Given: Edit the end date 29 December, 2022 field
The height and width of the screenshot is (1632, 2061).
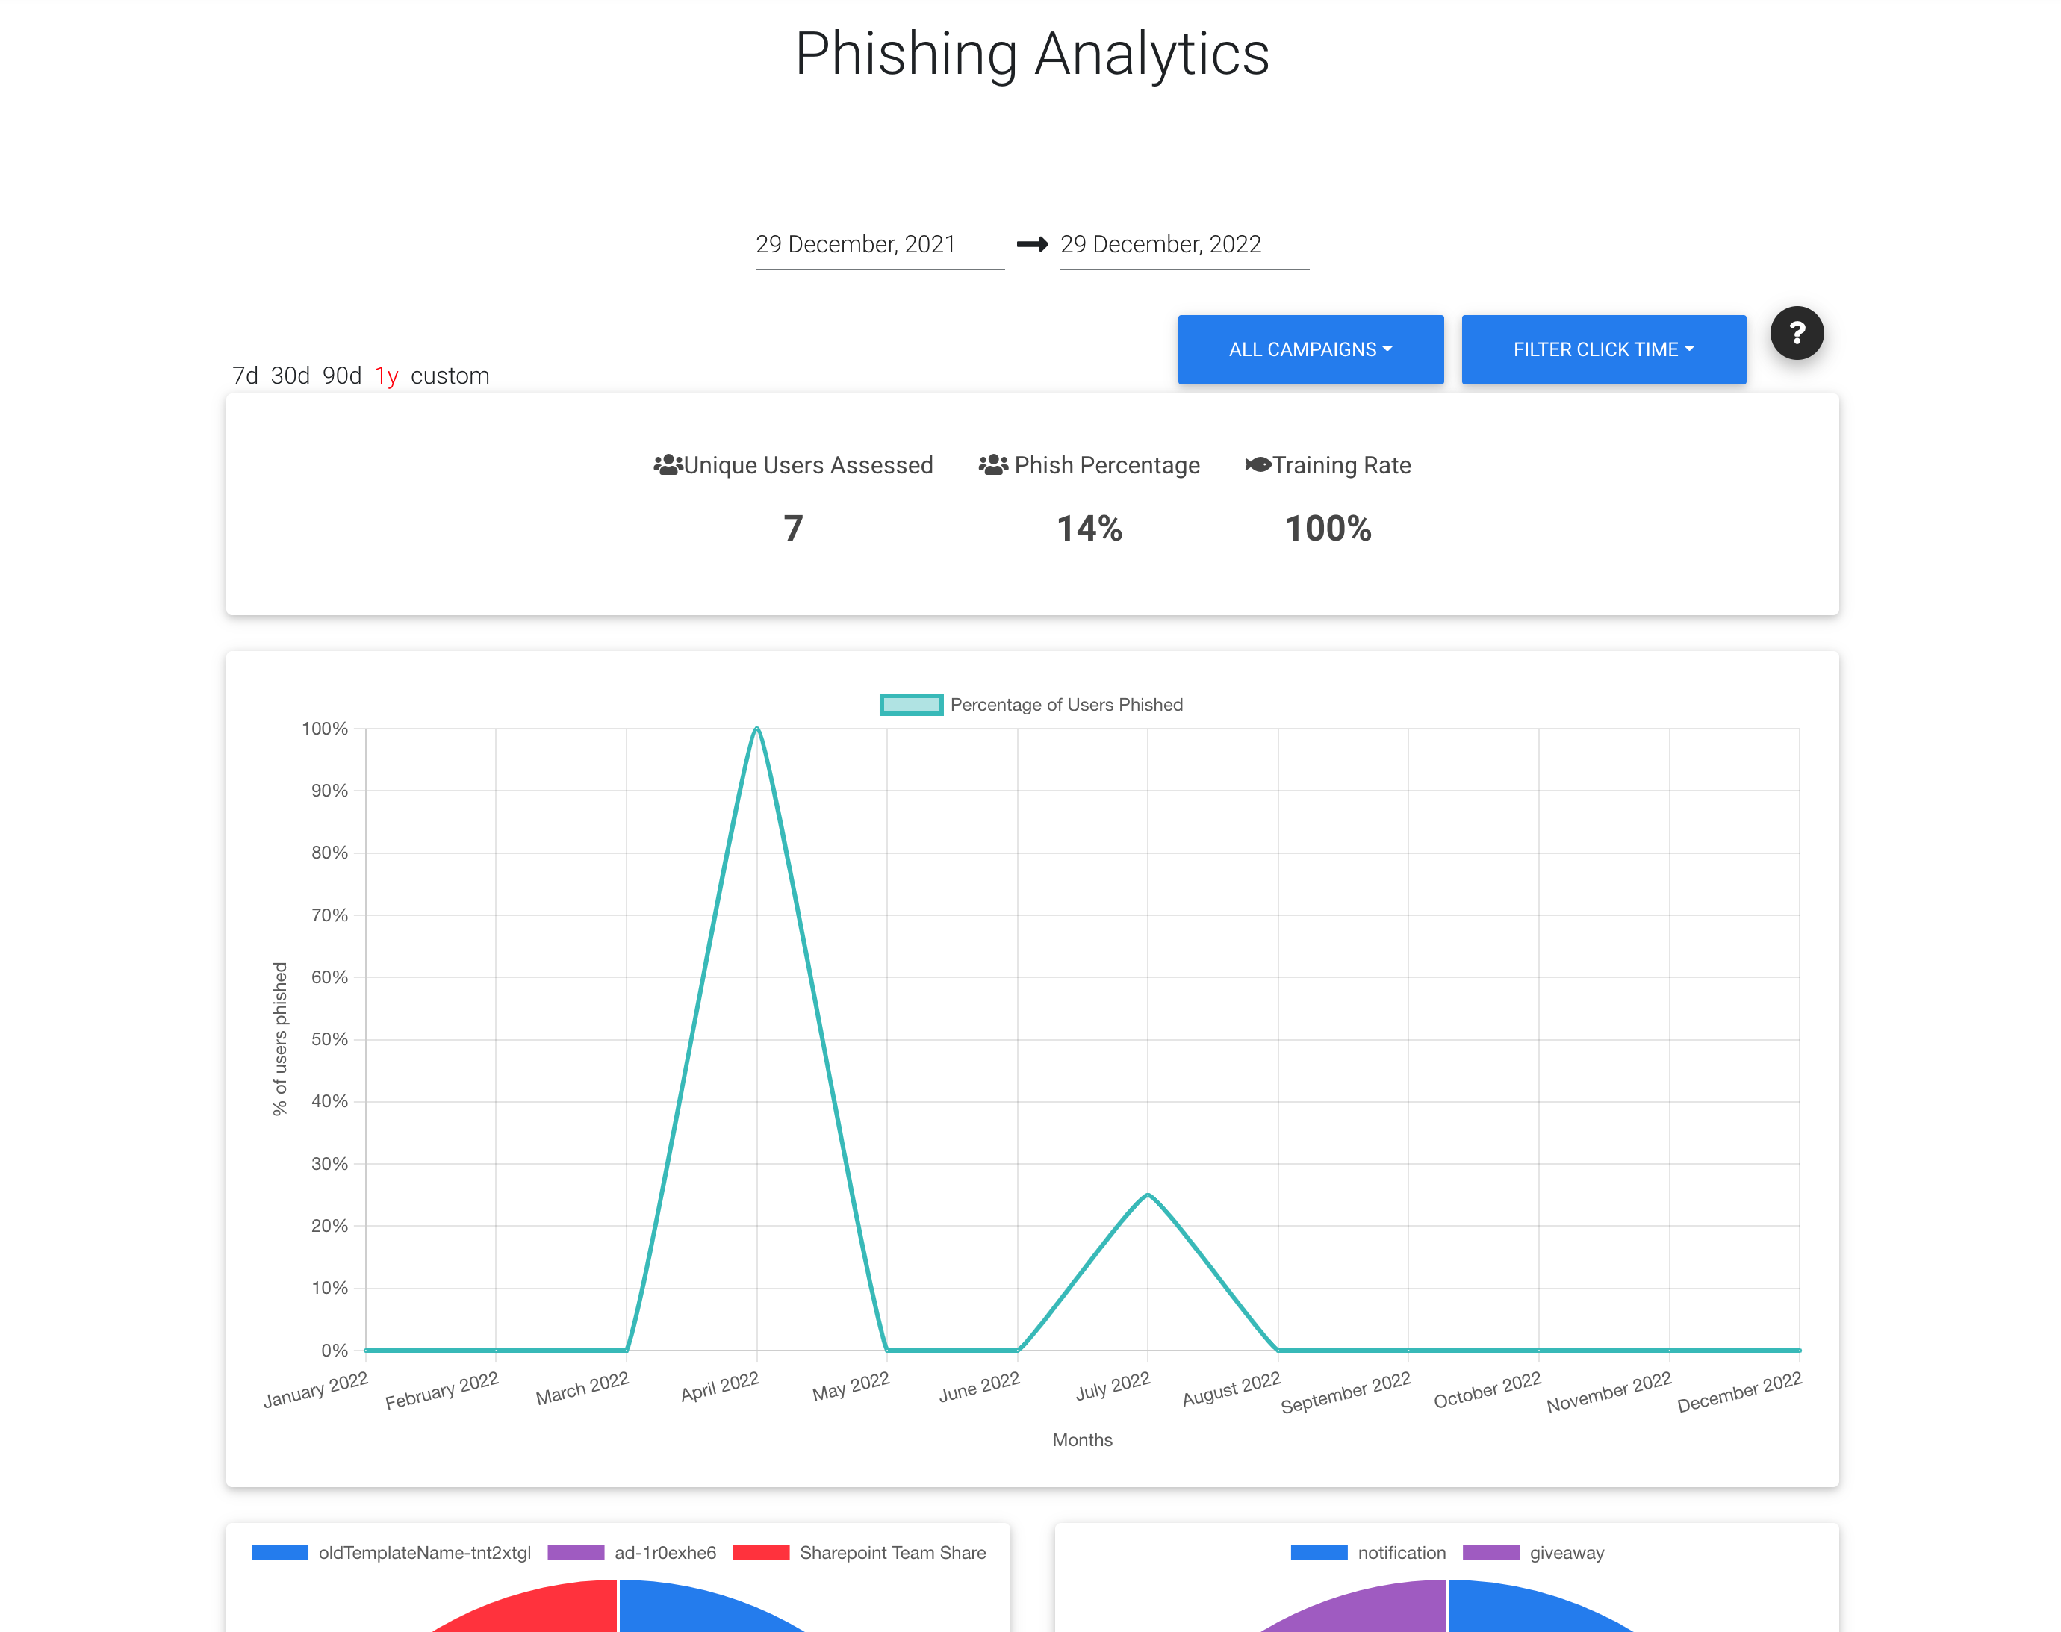Looking at the screenshot, I should [x=1183, y=245].
